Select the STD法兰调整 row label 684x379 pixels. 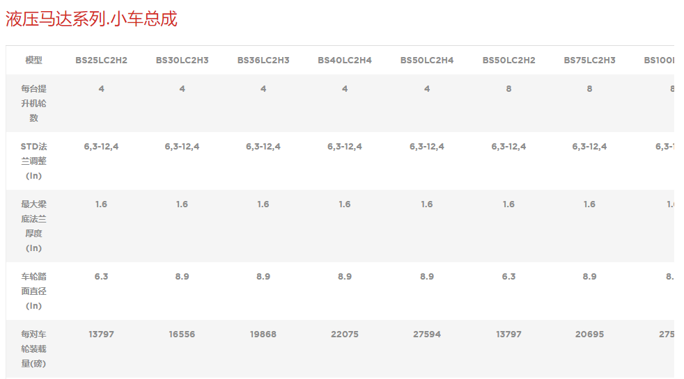click(33, 161)
